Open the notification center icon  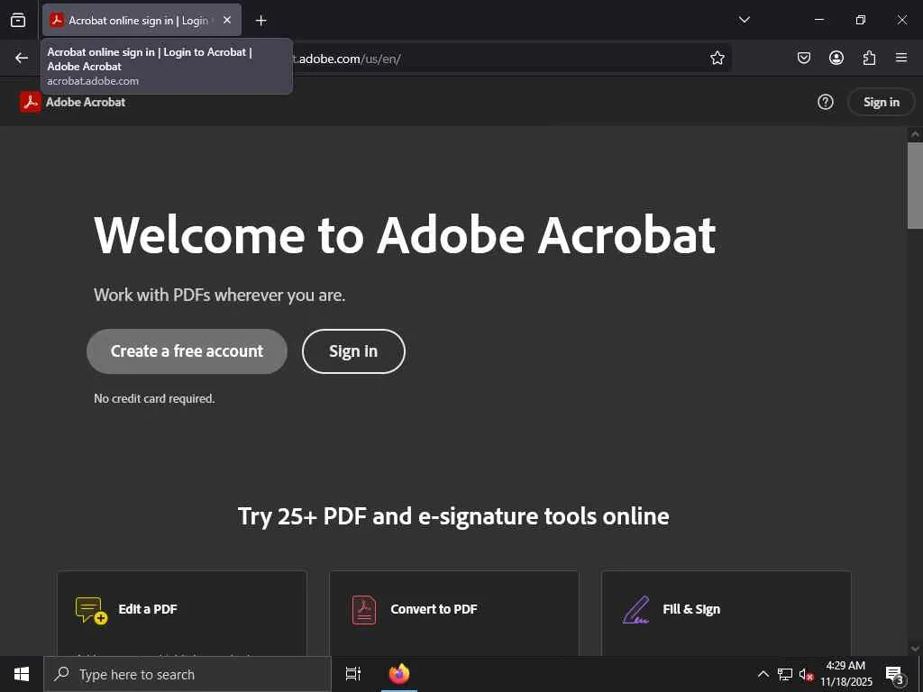[895, 674]
